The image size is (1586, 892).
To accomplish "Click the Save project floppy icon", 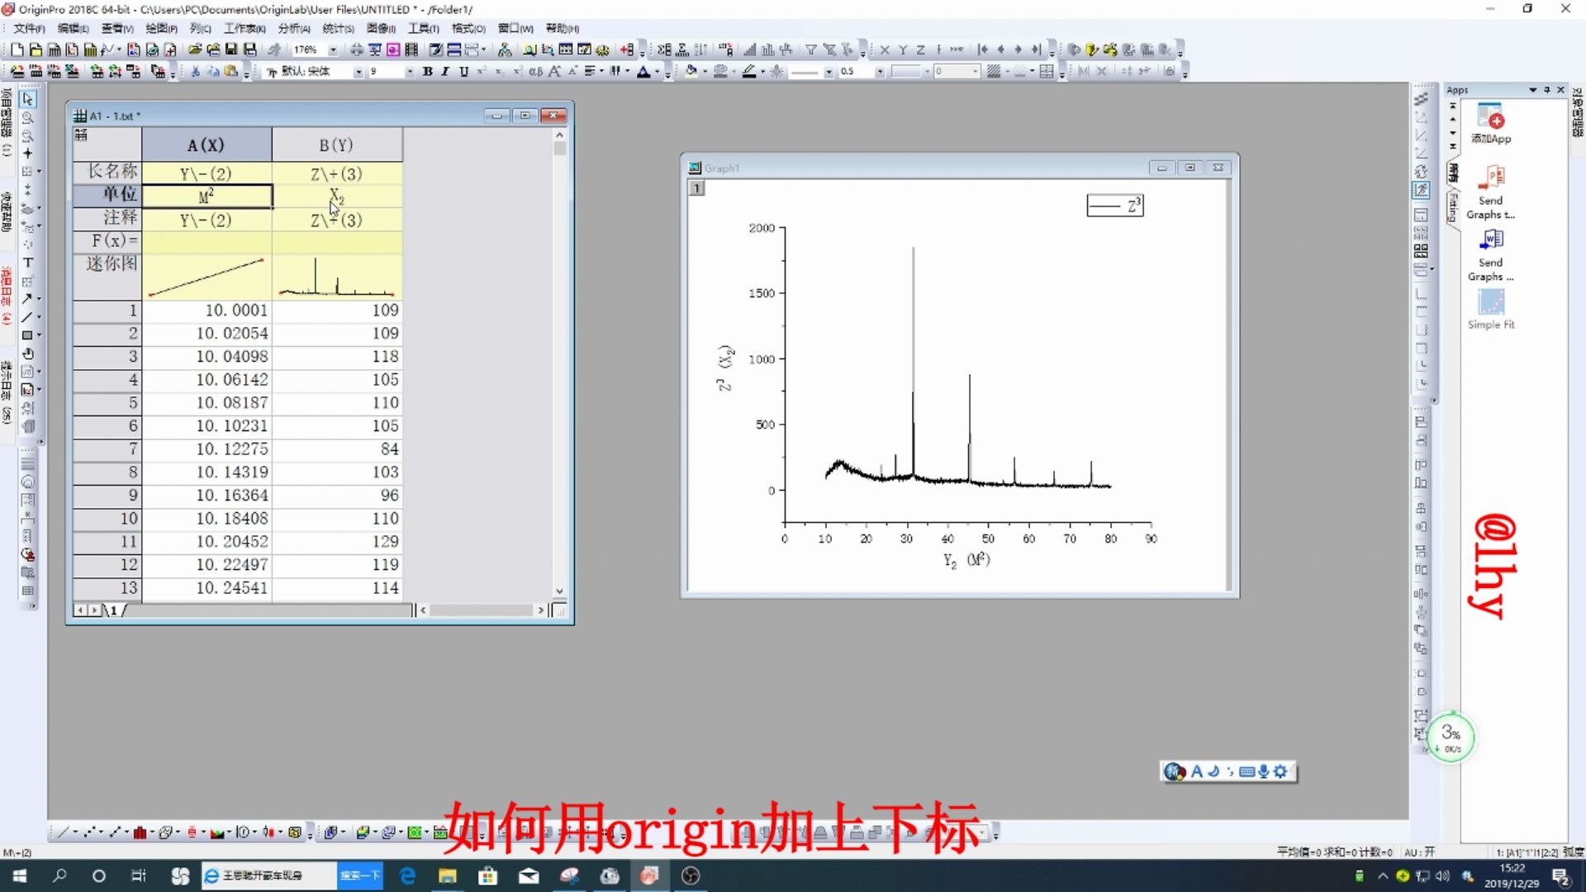I will 231,50.
